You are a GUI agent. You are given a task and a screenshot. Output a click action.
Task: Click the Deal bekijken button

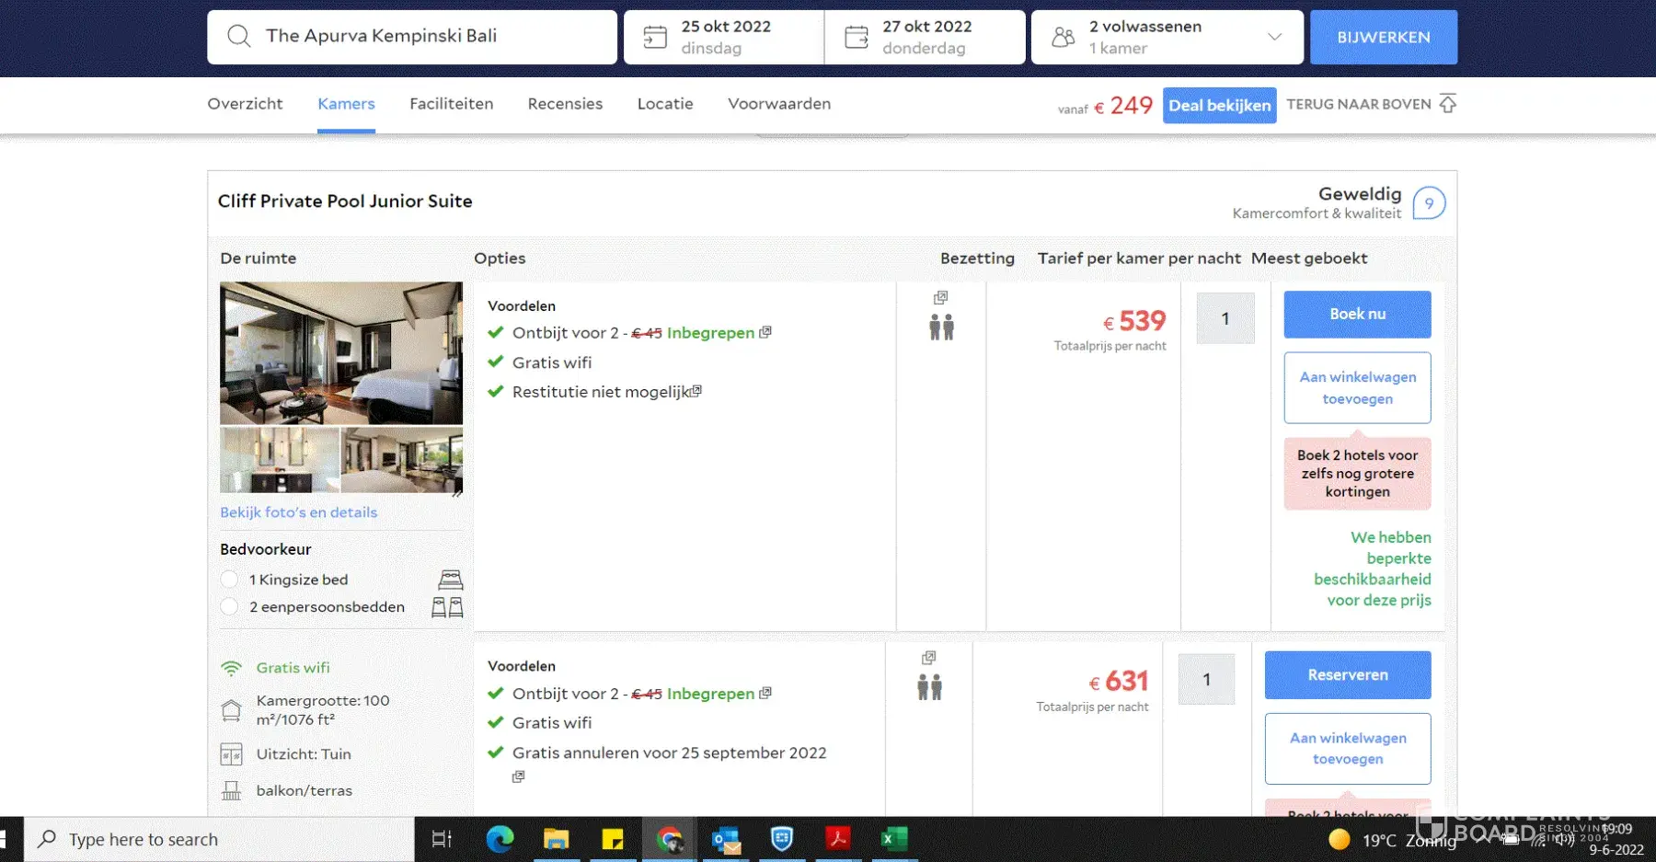[x=1219, y=105]
